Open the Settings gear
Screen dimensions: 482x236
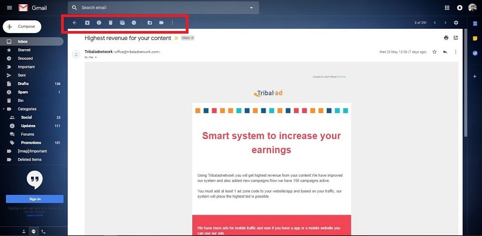[456, 22]
